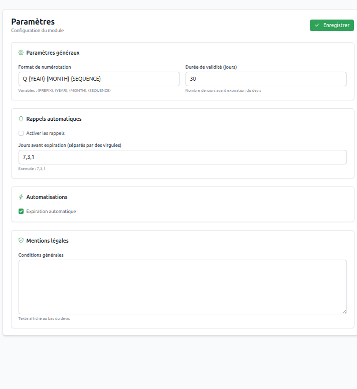This screenshot has width=357, height=389.
Task: Uncheck the Expiration automatique checkbox
Action: 21,212
